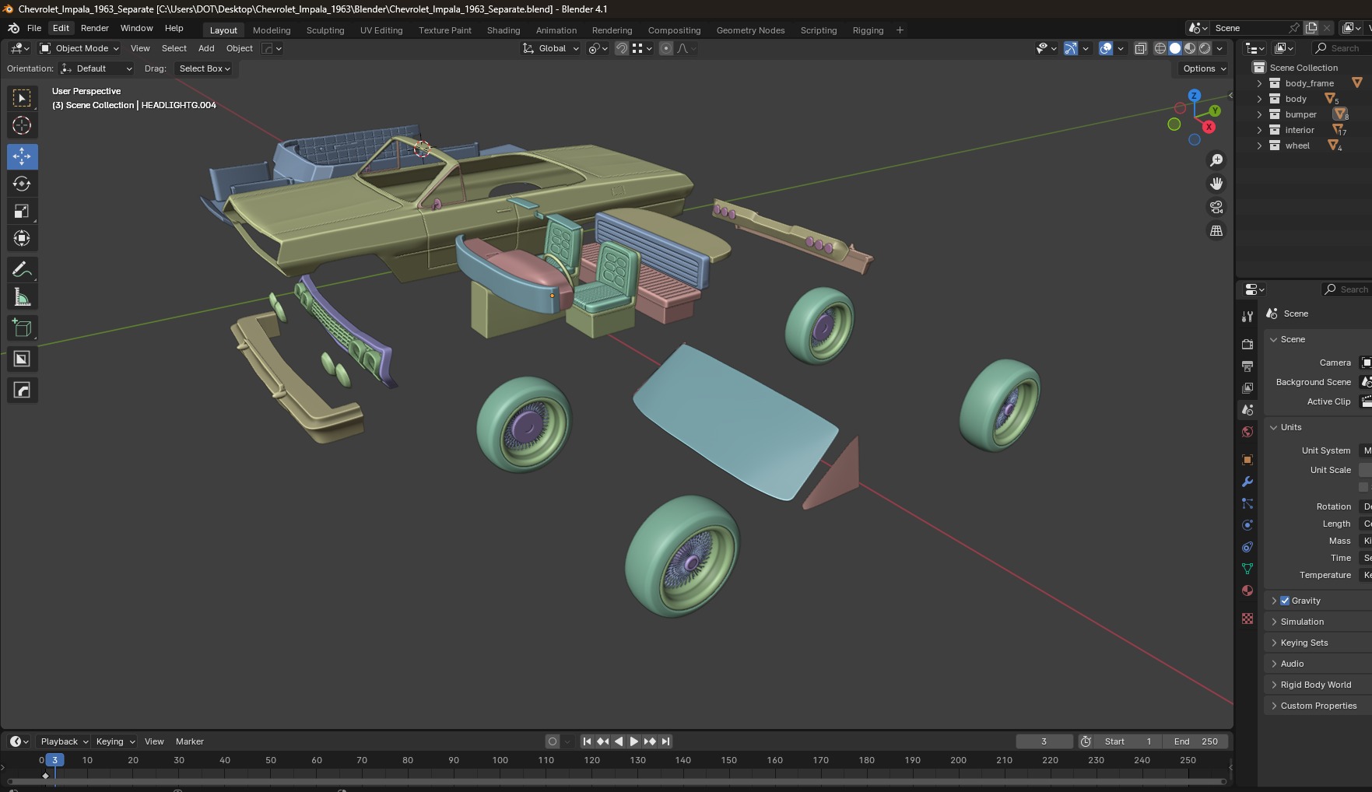Screen dimensions: 1372x792
Task: Open the Render properties tab
Action: (x=1247, y=344)
